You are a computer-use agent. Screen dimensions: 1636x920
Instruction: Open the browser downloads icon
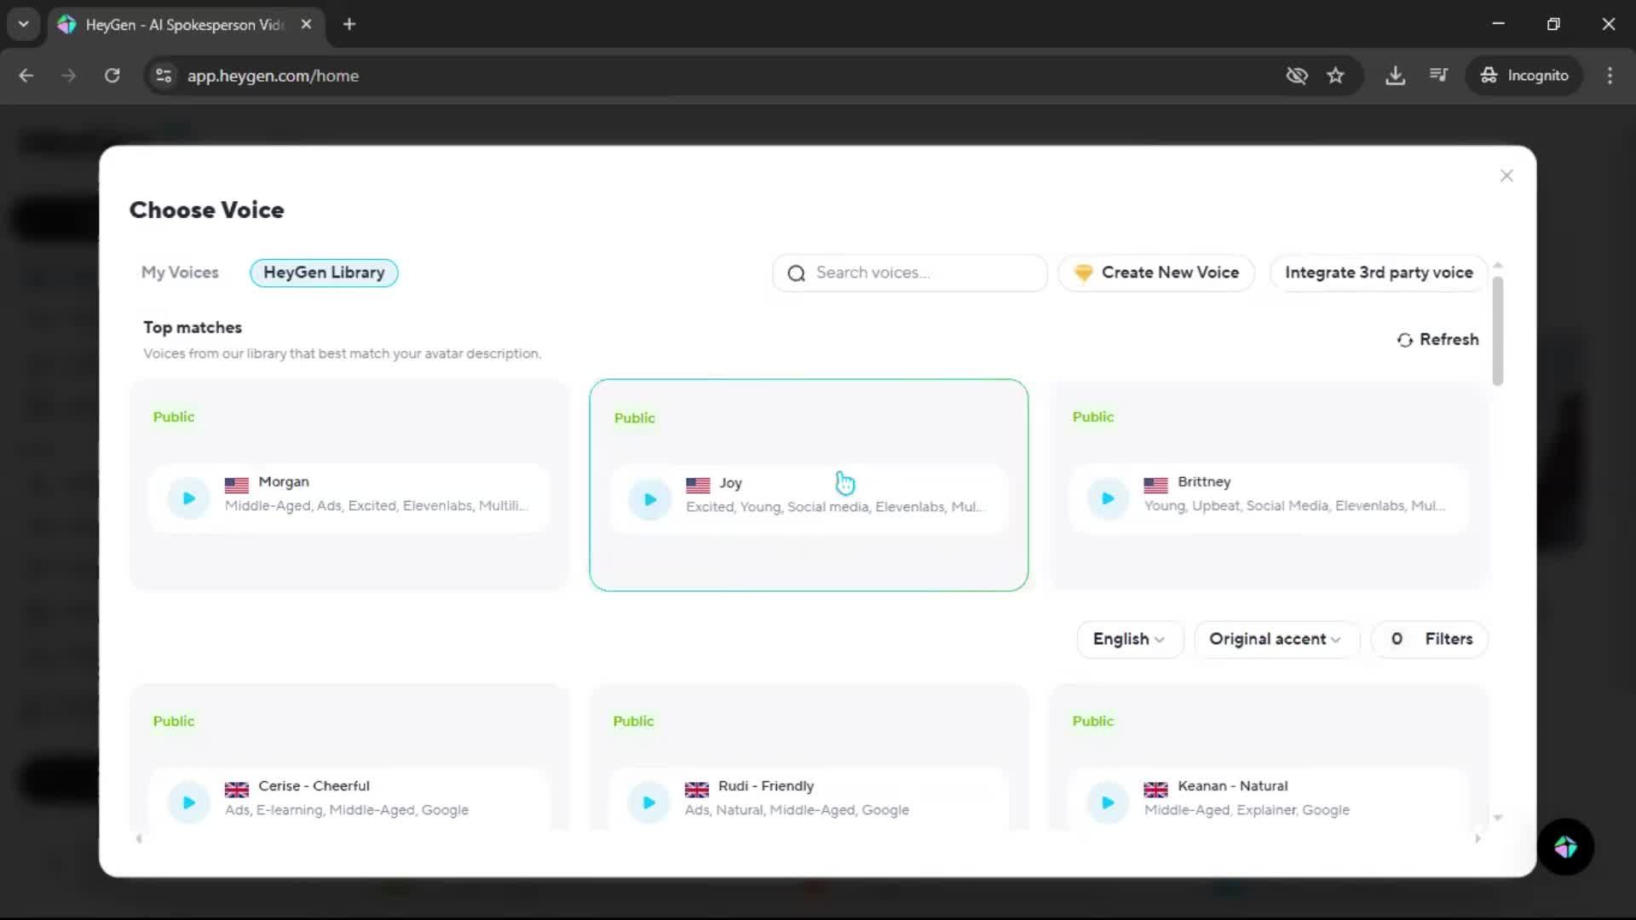tap(1395, 75)
